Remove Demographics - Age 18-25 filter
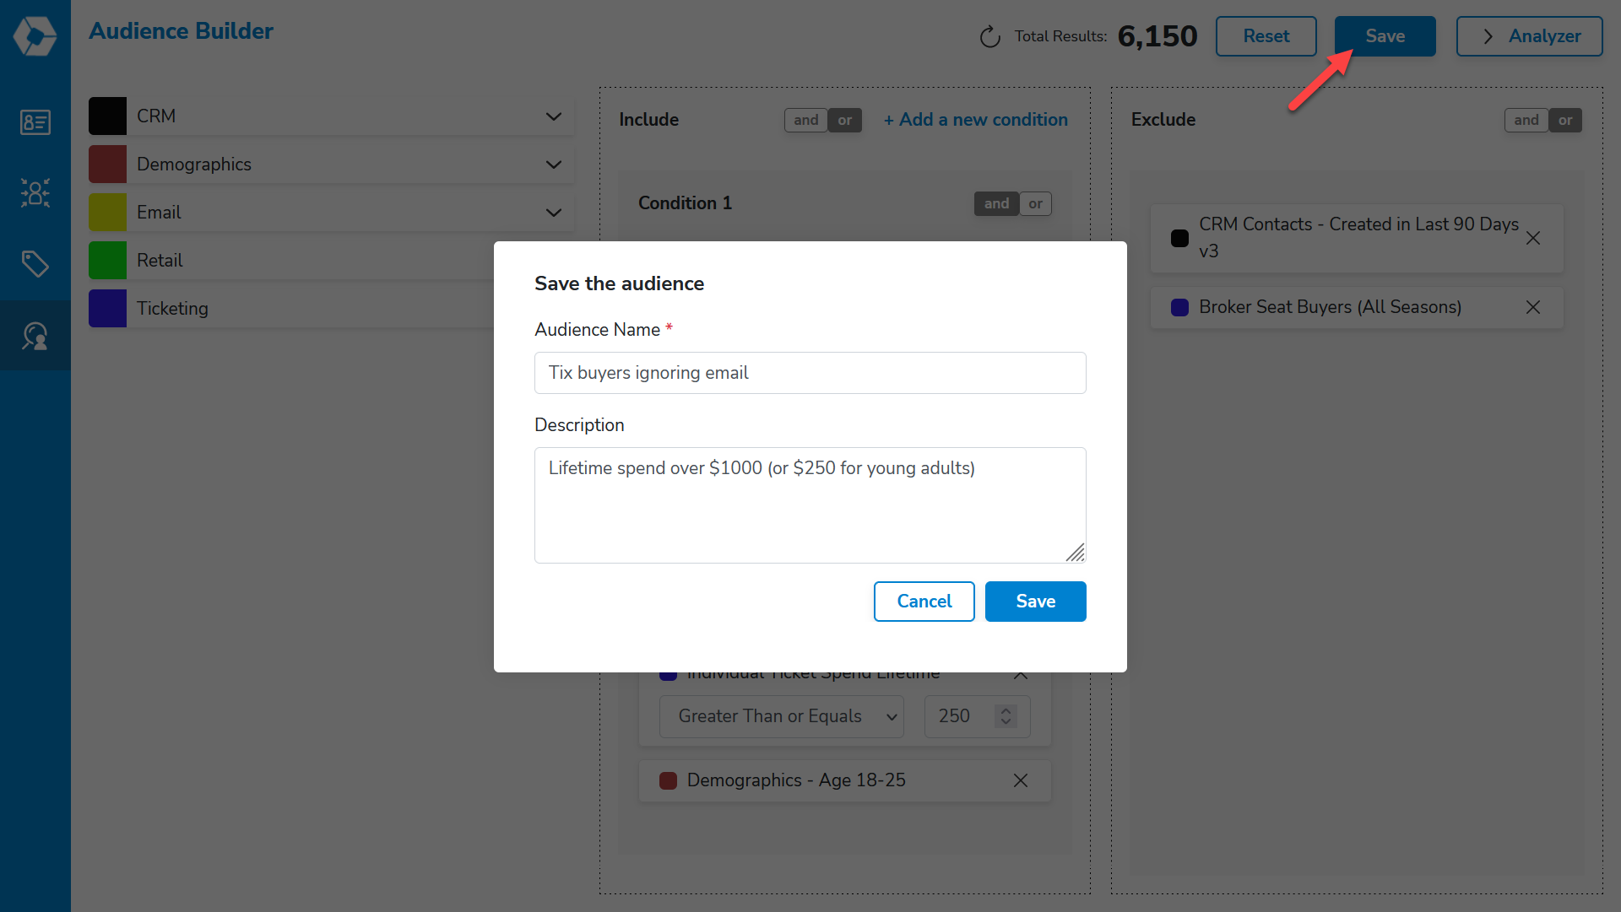 pos(1020,780)
